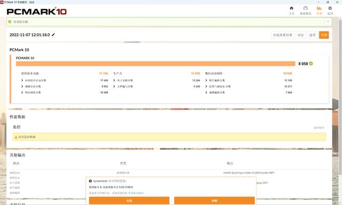The height and width of the screenshot is (205, 342).
Task: Click the orange close result button
Action: click(324, 35)
